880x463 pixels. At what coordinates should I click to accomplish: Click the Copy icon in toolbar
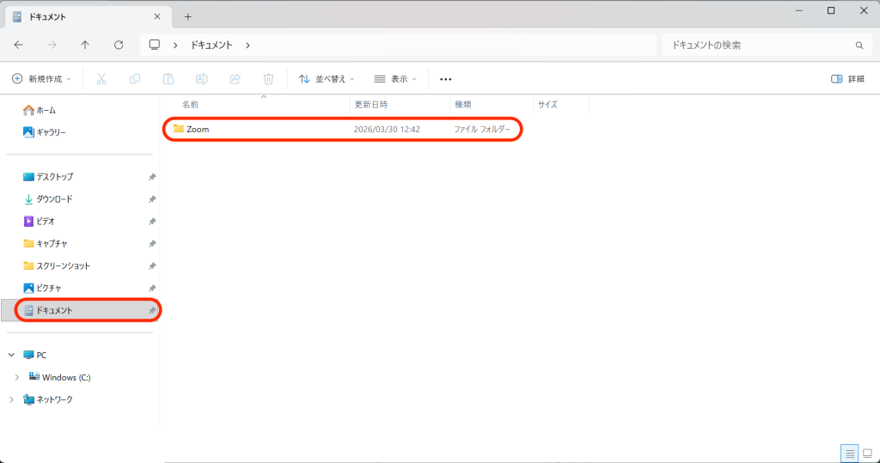pyautogui.click(x=135, y=79)
